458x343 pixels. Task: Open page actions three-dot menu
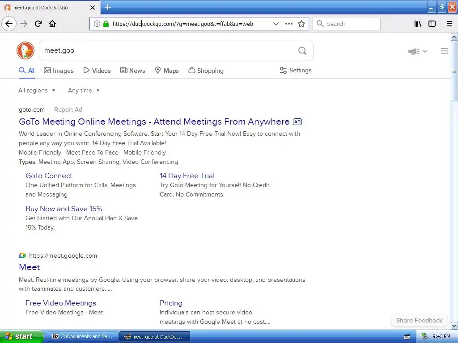click(x=288, y=24)
